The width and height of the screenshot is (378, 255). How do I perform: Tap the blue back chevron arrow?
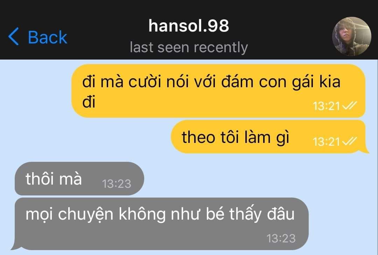[14, 36]
